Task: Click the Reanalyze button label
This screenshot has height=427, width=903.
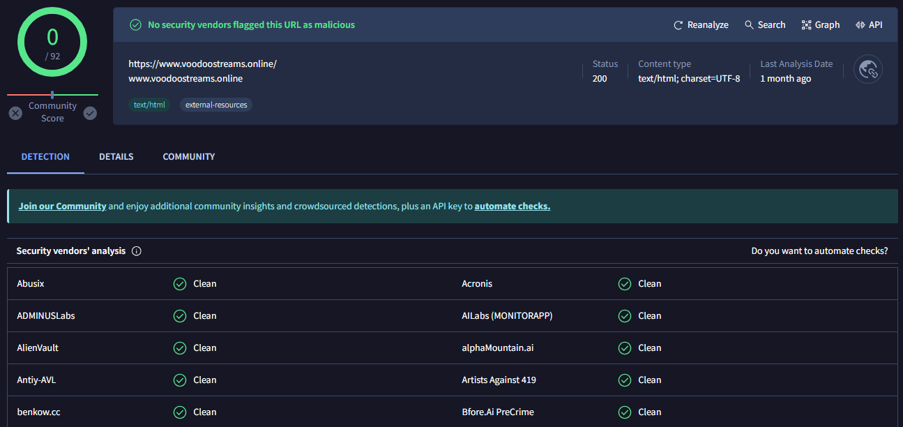Action: (708, 25)
